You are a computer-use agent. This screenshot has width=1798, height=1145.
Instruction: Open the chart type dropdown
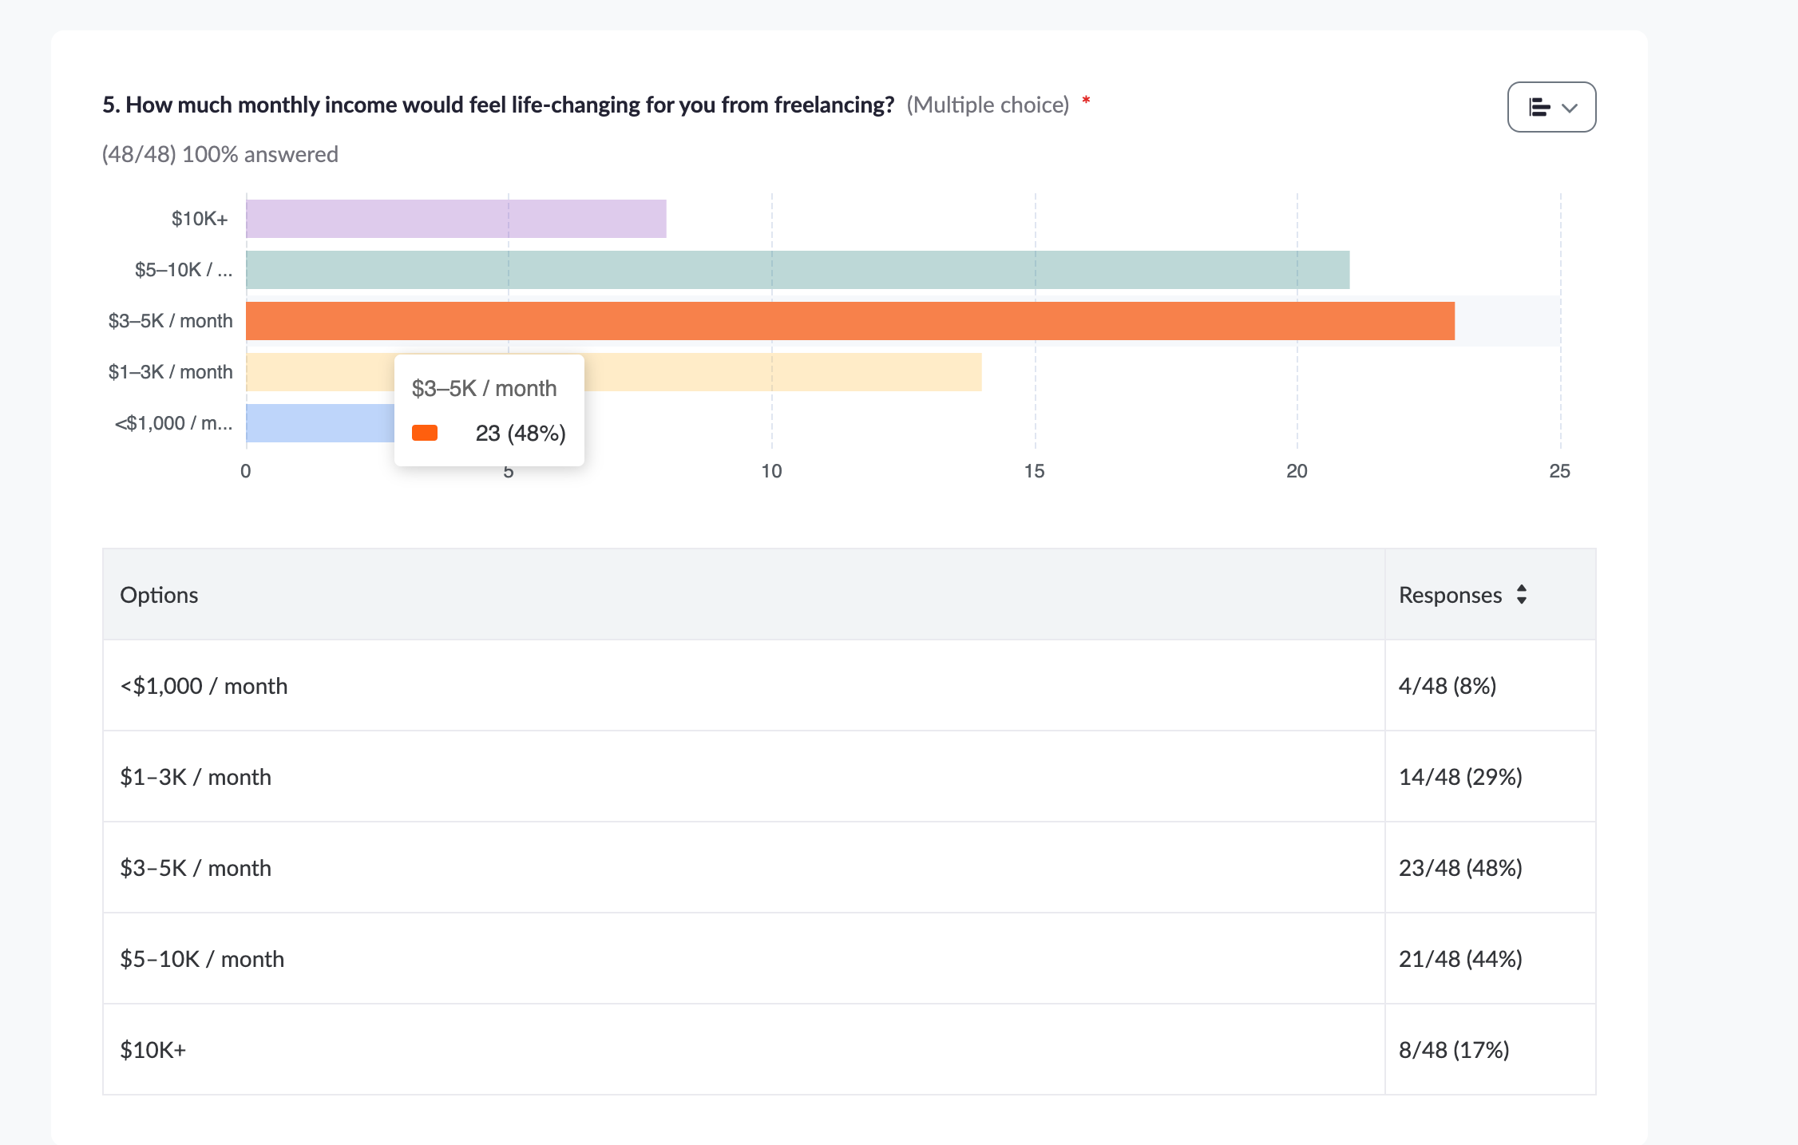1569,108
